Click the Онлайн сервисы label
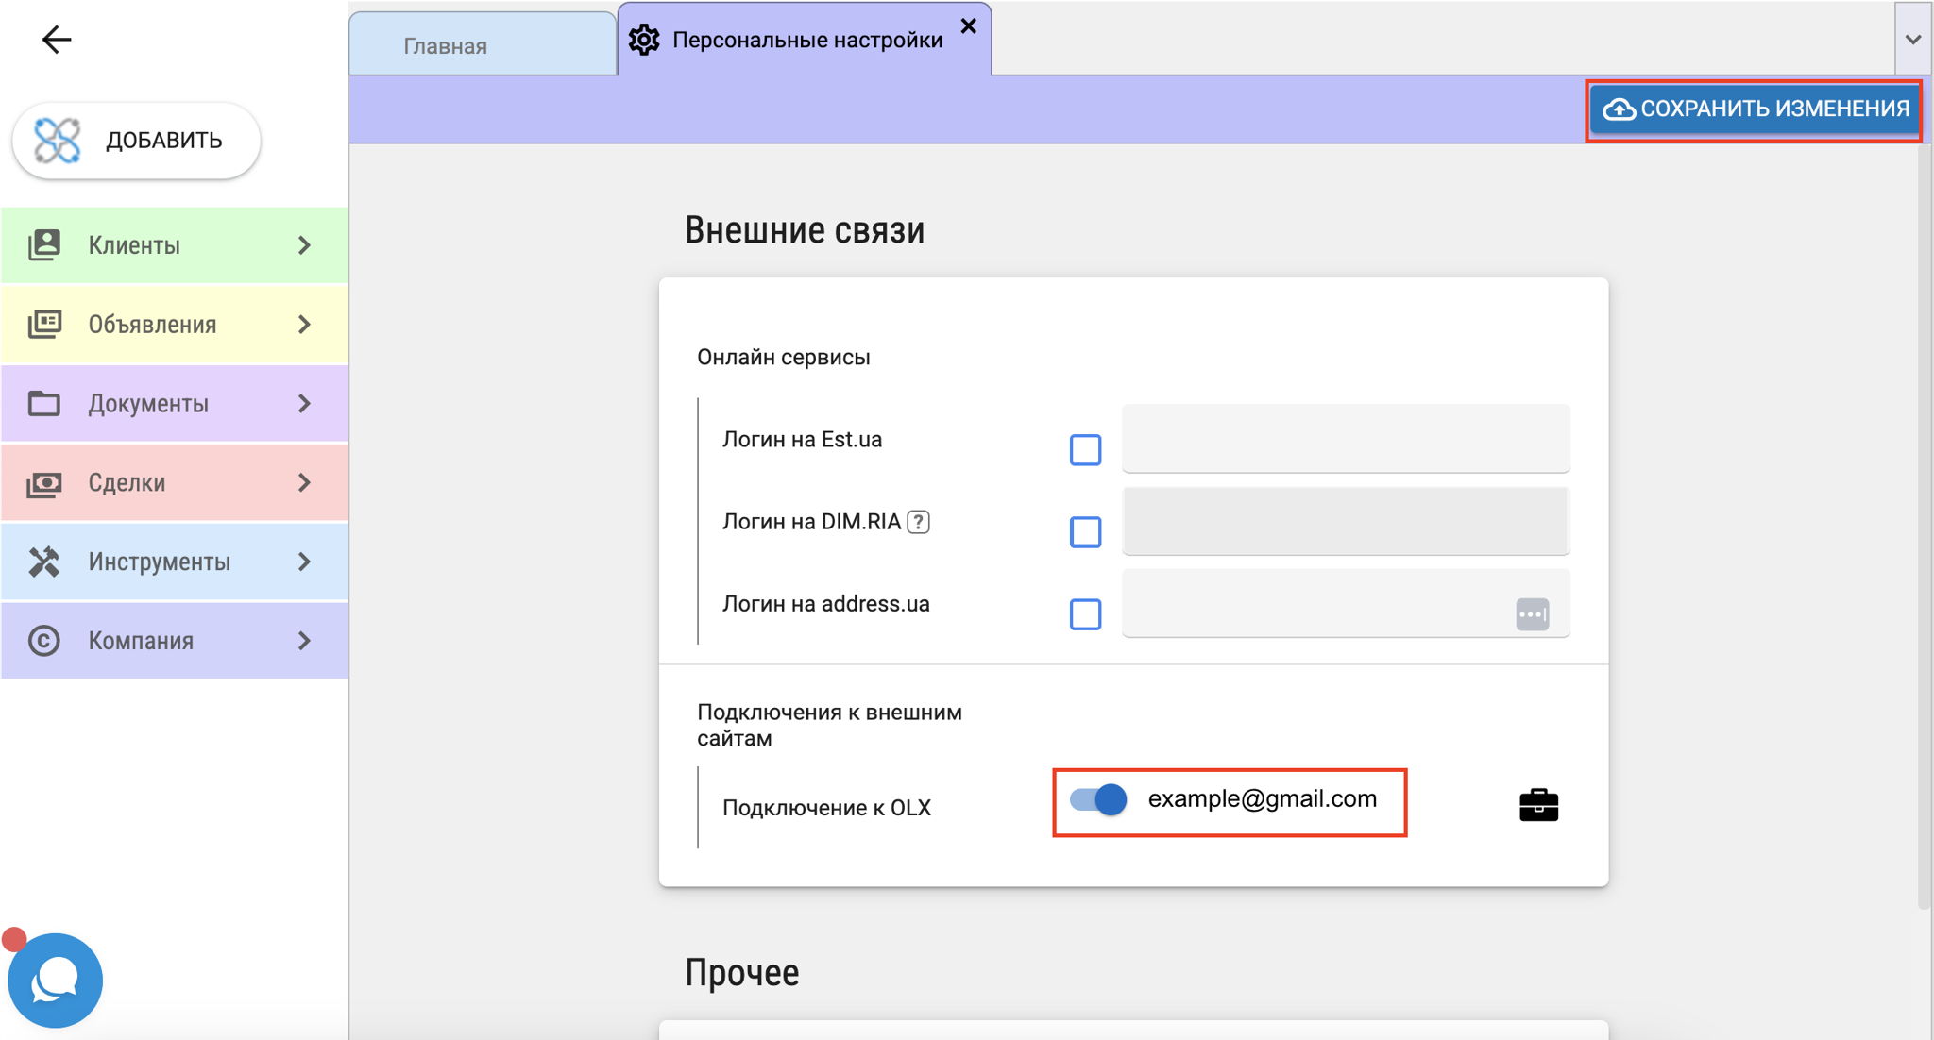The image size is (1934, 1040). tap(784, 358)
